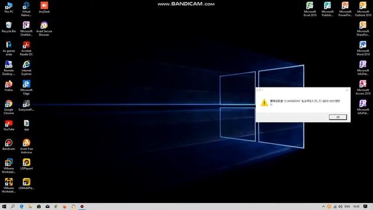Select the This PC desktop icon
Viewport: 373px width, 210px height.
click(x=9, y=8)
